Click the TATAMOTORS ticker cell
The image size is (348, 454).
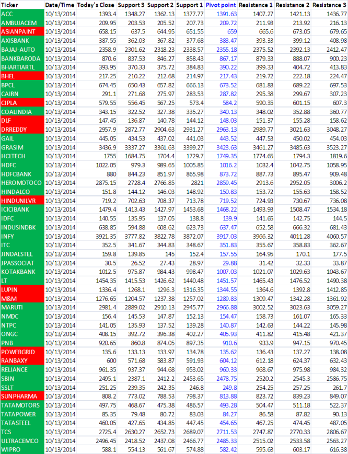pyautogui.click(x=22, y=405)
